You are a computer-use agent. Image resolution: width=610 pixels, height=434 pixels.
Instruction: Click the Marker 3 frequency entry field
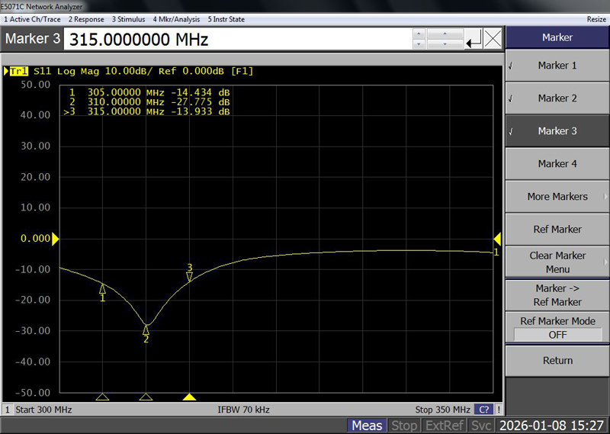coord(236,39)
